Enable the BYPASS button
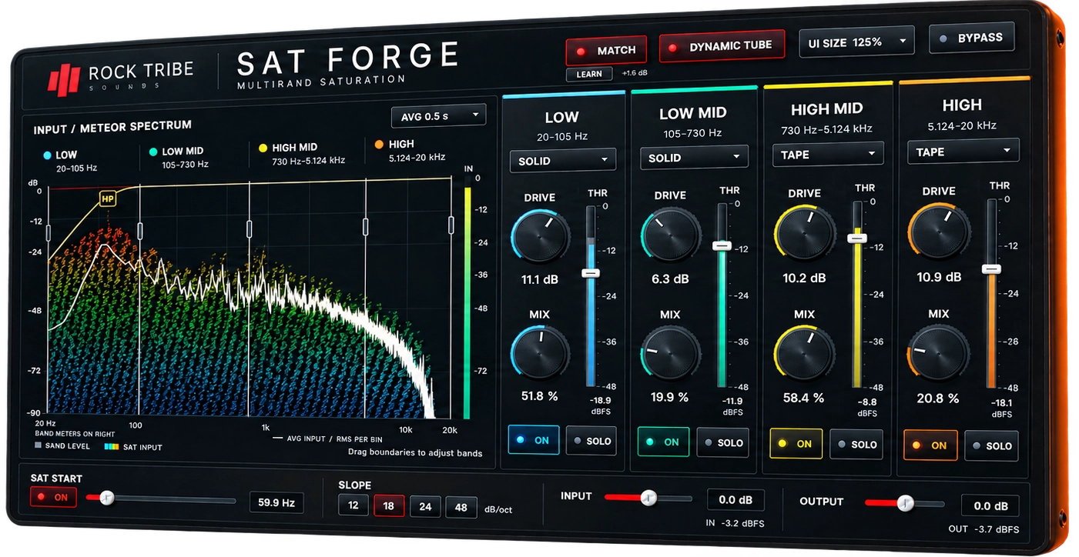The height and width of the screenshot is (557, 1079). 972,38
